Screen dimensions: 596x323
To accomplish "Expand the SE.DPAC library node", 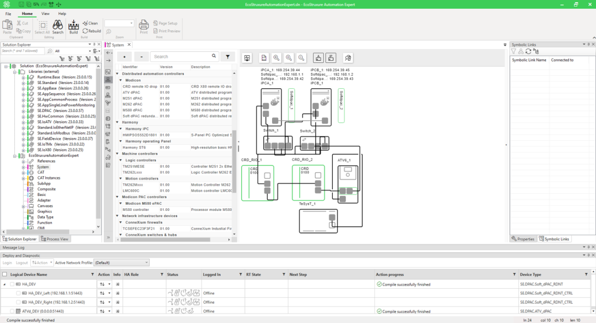I will tap(23, 111).
